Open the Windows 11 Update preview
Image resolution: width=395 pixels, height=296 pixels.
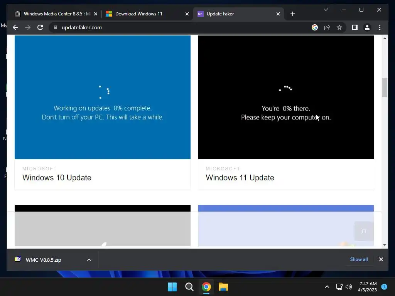tap(286, 97)
